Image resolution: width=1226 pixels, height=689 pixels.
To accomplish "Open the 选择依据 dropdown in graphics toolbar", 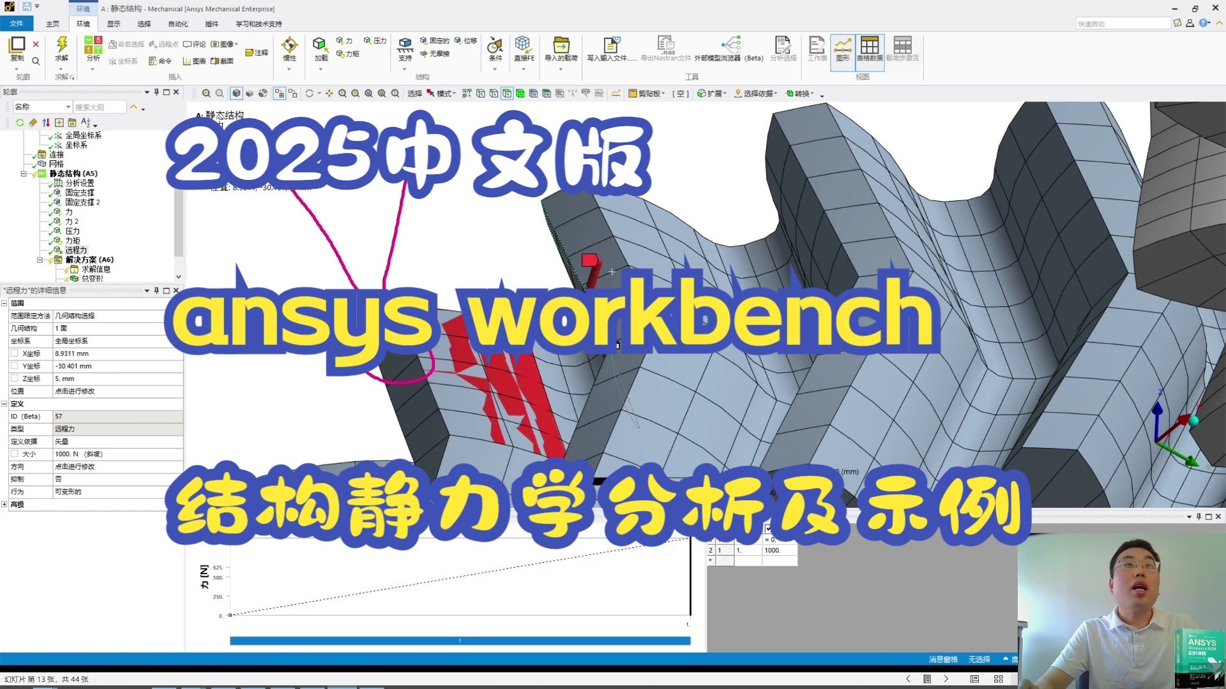I will coord(757,93).
